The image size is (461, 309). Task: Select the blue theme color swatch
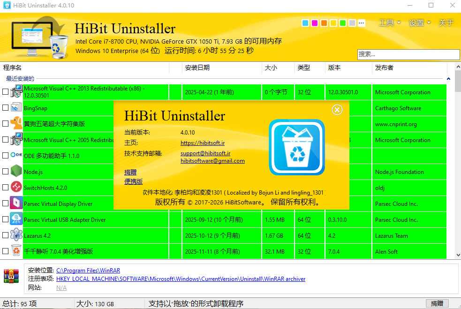coord(305,23)
